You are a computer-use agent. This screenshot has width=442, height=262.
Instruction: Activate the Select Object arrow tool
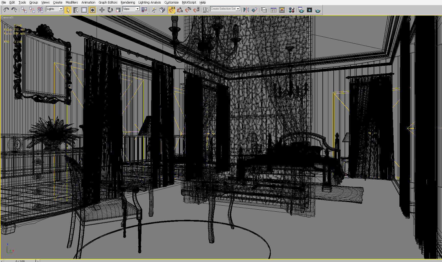coord(68,10)
